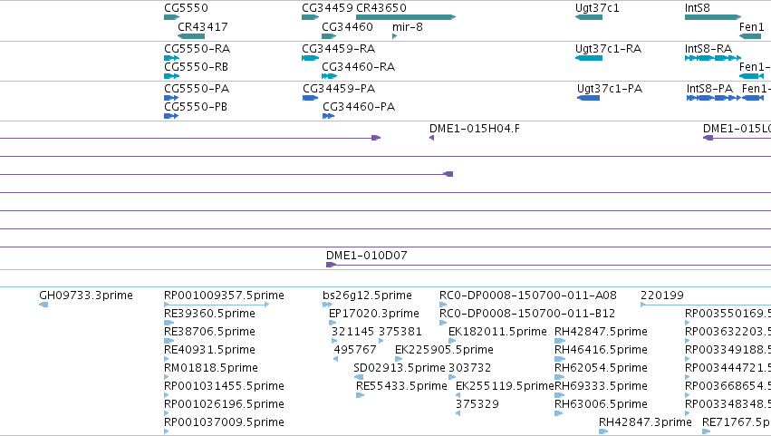
Task: Open the CG34460-RA transcript label
Action: point(359,67)
